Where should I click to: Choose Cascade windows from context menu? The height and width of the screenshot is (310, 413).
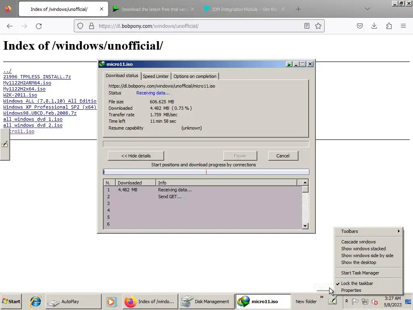tap(358, 242)
